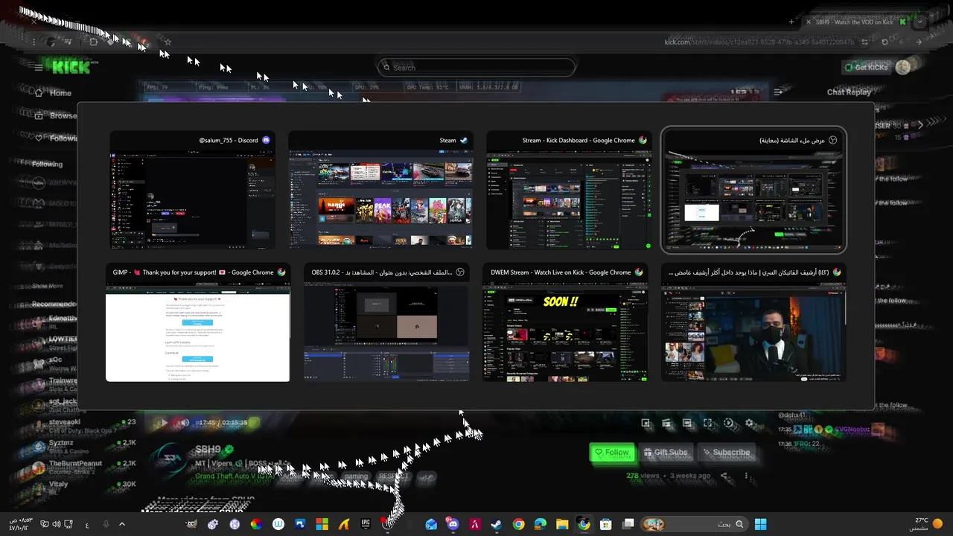Screen dimensions: 953x536
Task: Open the Kick sidebar hamburger menu
Action: (x=39, y=68)
